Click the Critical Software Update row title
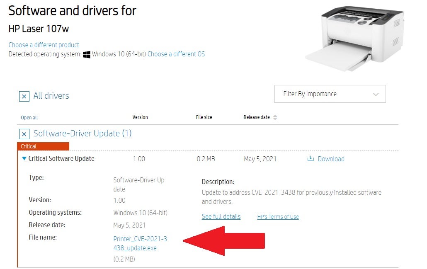 [x=61, y=159]
